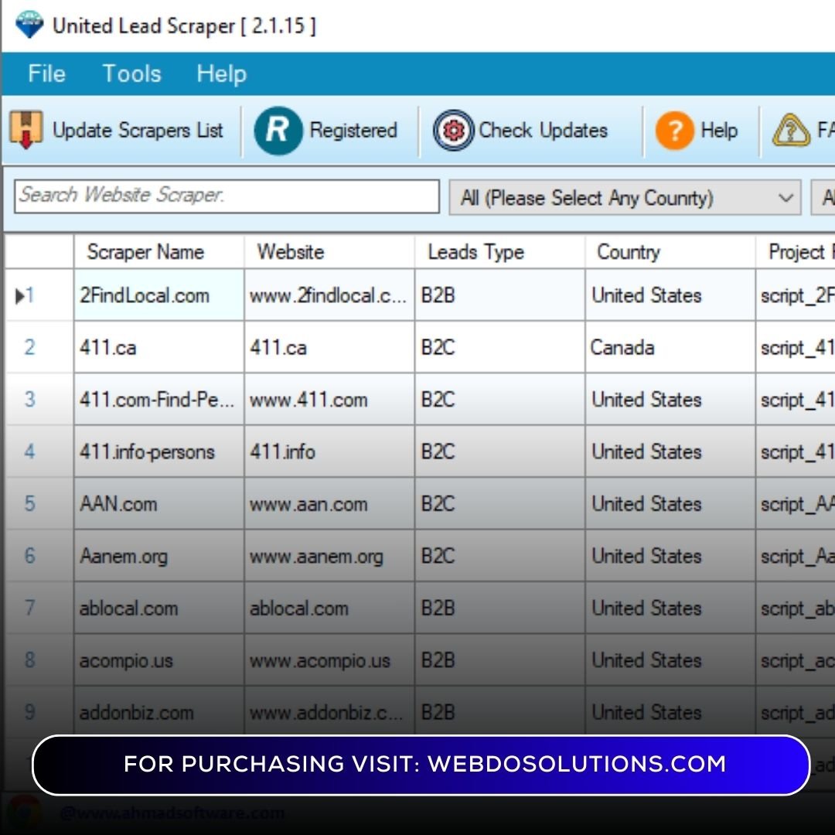
Task: Open the File menu
Action: point(47,73)
